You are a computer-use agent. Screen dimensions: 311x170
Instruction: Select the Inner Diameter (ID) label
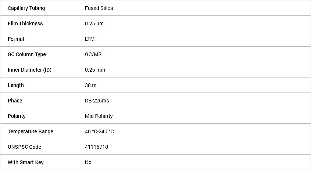(29, 70)
